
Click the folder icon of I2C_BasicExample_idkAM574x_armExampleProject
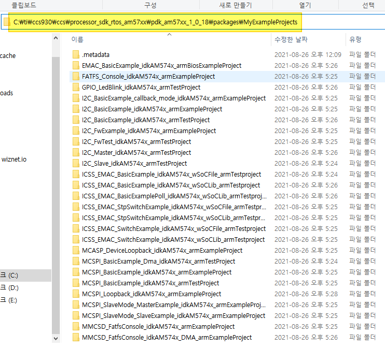76,109
